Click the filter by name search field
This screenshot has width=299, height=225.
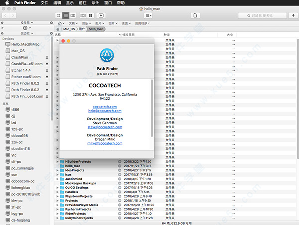click(262, 16)
